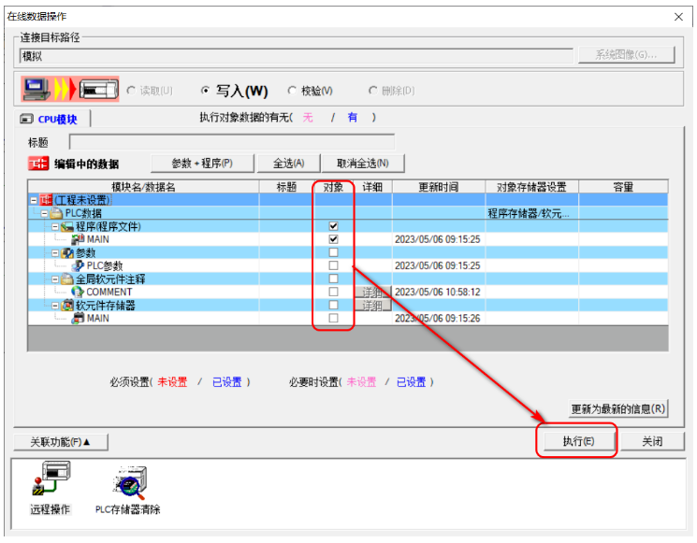Switch to the CPU模块 tab
Screen dimensions: 697x543
(x=51, y=119)
